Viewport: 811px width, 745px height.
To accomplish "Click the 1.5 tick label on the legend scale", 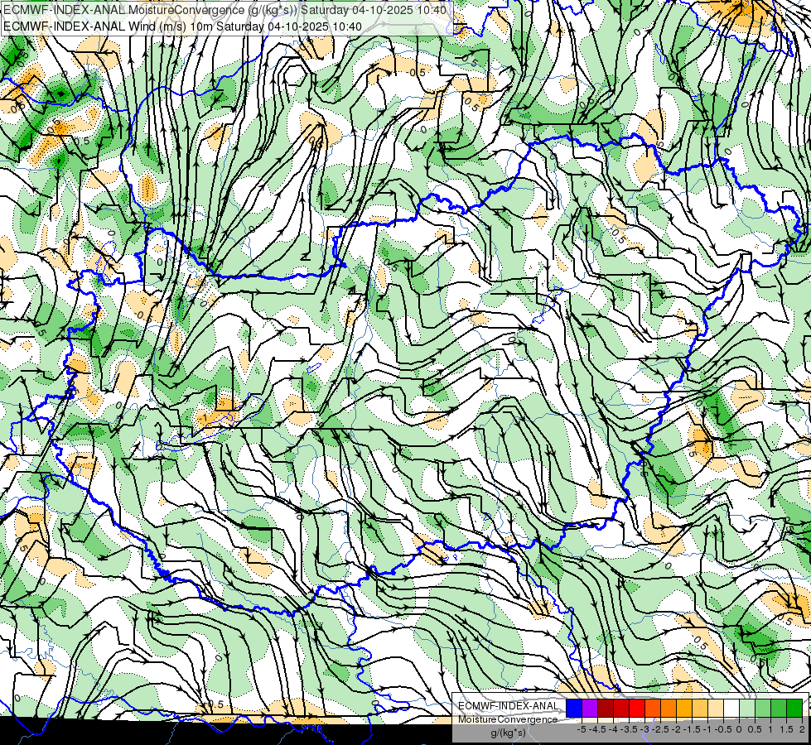I will tap(787, 729).
